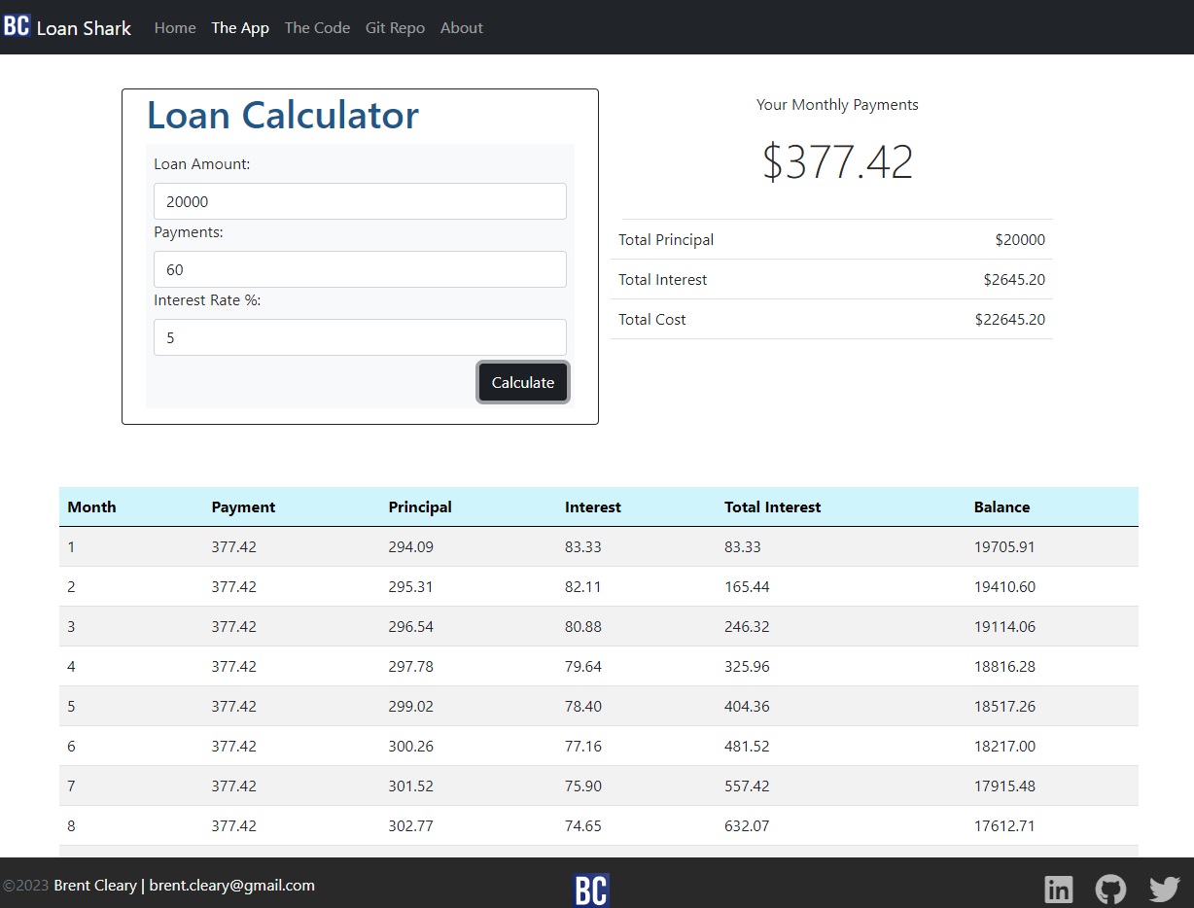Viewport: 1194px width, 908px height.
Task: Click the BC logo in the footer center
Action: click(x=590, y=888)
